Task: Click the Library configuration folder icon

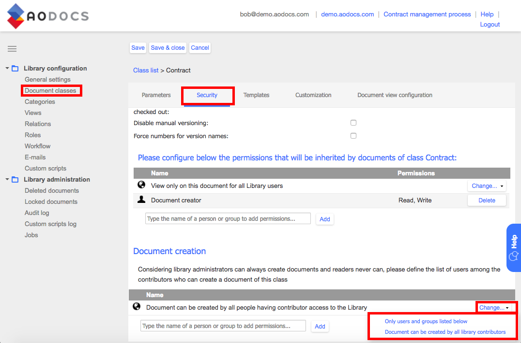Action: tap(15, 69)
